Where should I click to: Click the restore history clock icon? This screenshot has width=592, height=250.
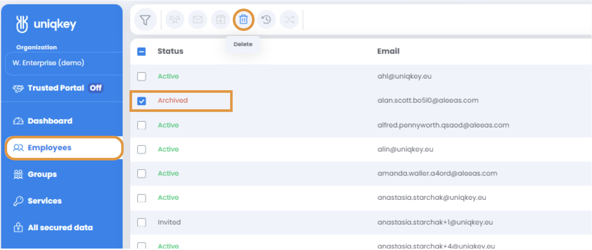click(266, 20)
